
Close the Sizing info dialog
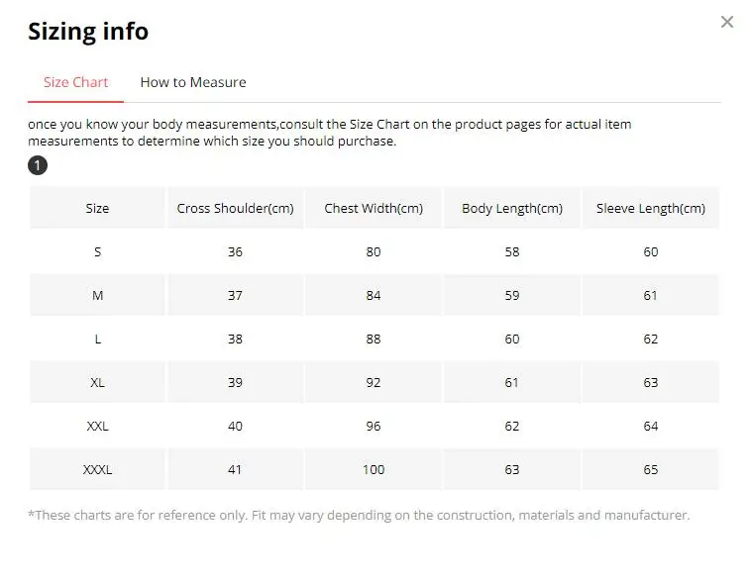[726, 22]
